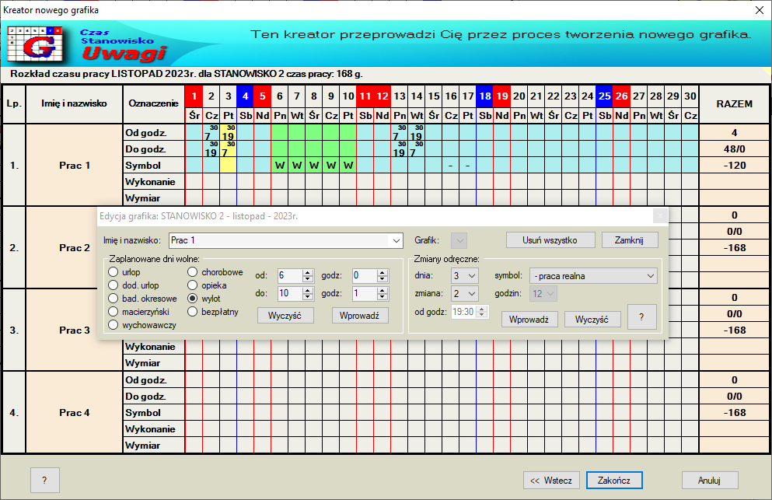Select the 'chorobowe' radio option
The height and width of the screenshot is (500, 772).
[x=193, y=272]
